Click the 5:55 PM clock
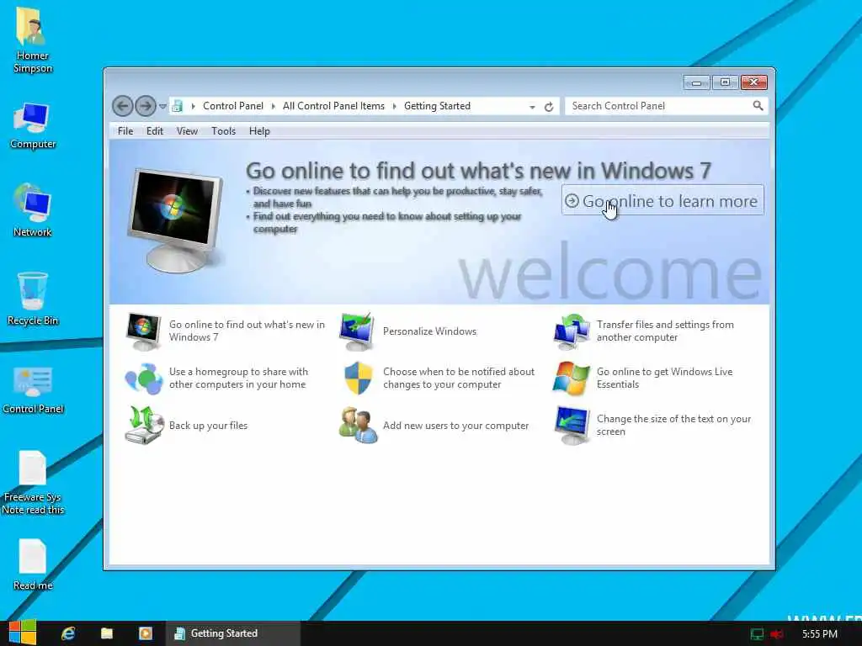 [820, 634]
